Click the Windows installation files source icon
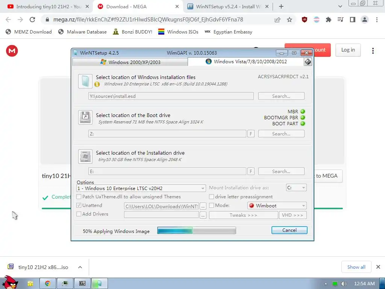This screenshot has height=289, width=385. pyautogui.click(x=85, y=81)
